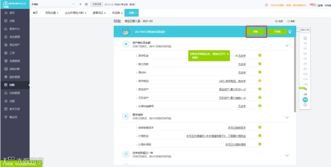331x167 pixels.
Task: Click the 无赤字 link for 银行存款
Action: (242, 64)
